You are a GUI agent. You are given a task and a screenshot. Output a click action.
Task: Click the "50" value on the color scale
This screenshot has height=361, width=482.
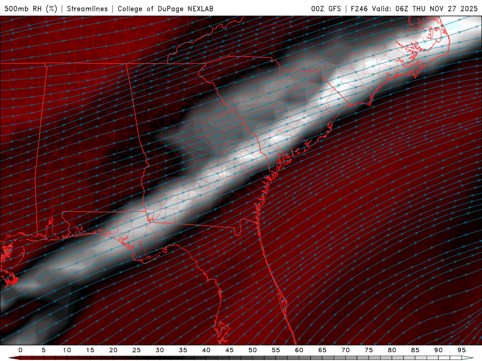[252, 350]
